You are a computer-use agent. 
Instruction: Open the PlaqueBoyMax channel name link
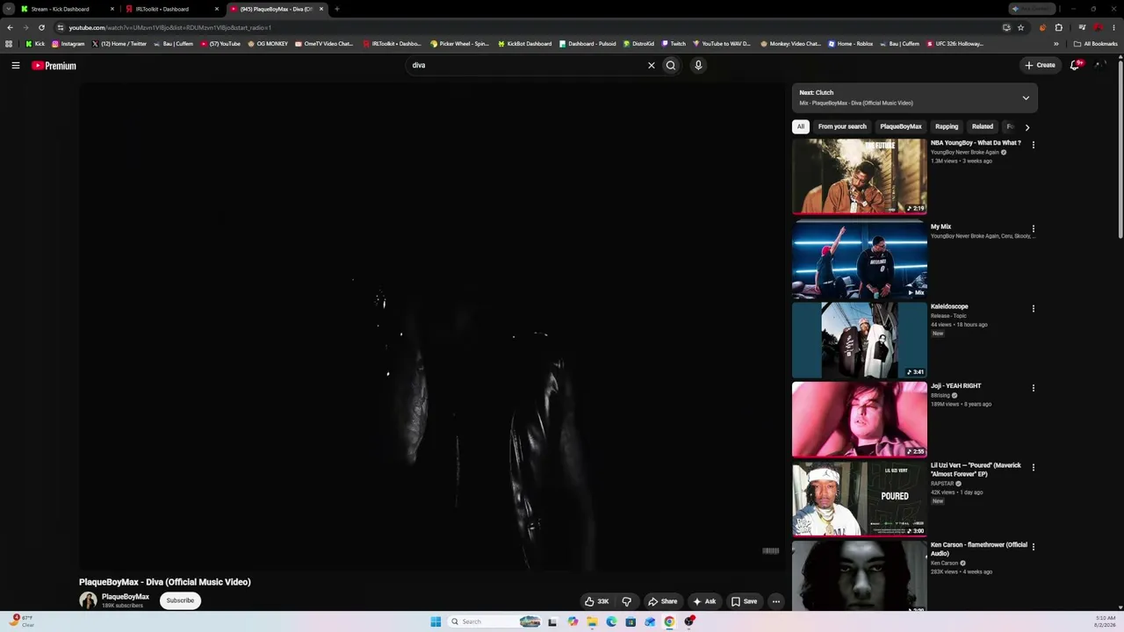pyautogui.click(x=126, y=597)
